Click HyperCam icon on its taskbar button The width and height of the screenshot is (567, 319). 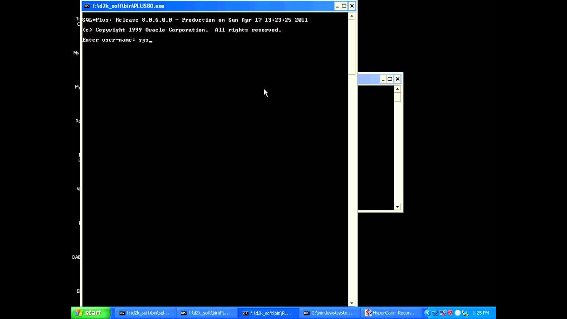pyautogui.click(x=368, y=313)
